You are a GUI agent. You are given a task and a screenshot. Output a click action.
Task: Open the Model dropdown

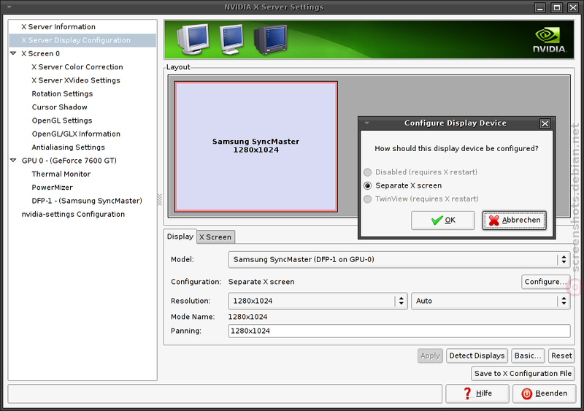click(x=399, y=259)
